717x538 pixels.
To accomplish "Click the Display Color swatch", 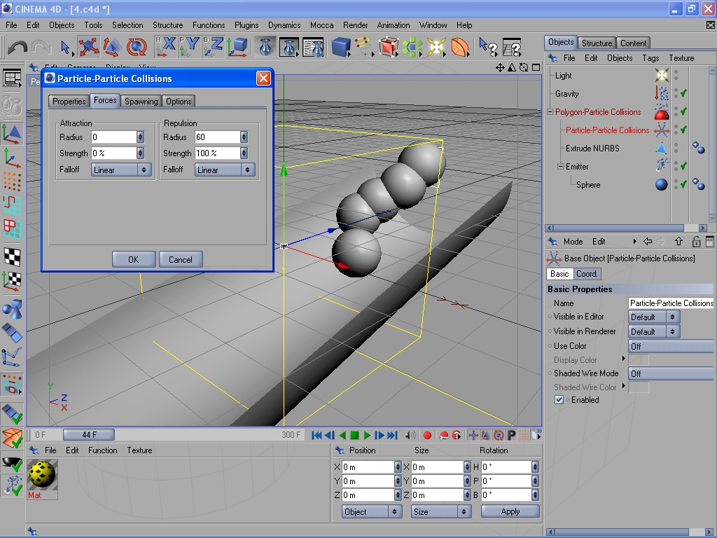I will click(639, 359).
